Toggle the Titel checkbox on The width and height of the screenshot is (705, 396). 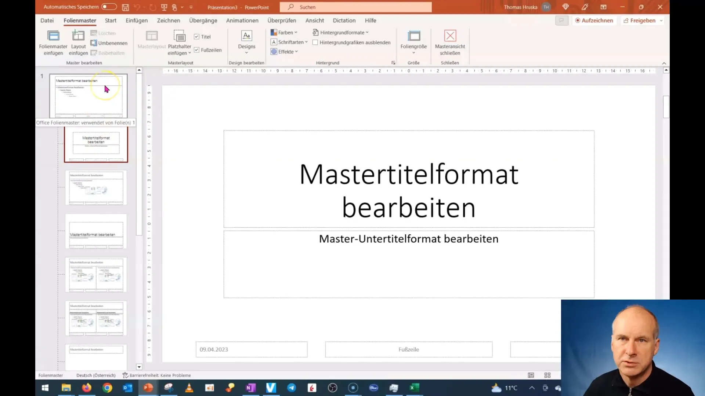pos(196,37)
